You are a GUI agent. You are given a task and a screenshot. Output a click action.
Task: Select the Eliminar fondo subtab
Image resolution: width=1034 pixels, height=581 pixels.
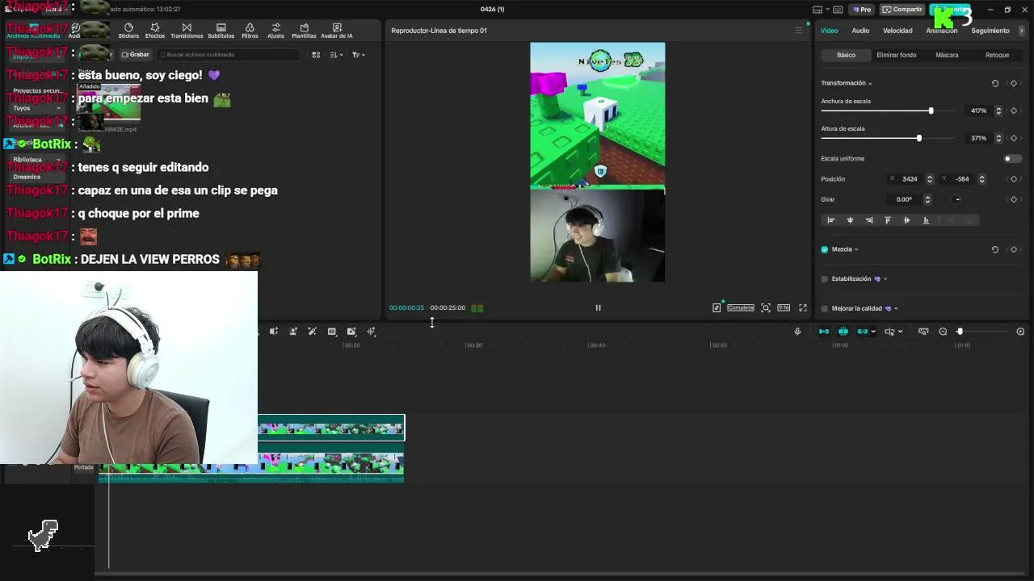[x=896, y=55]
